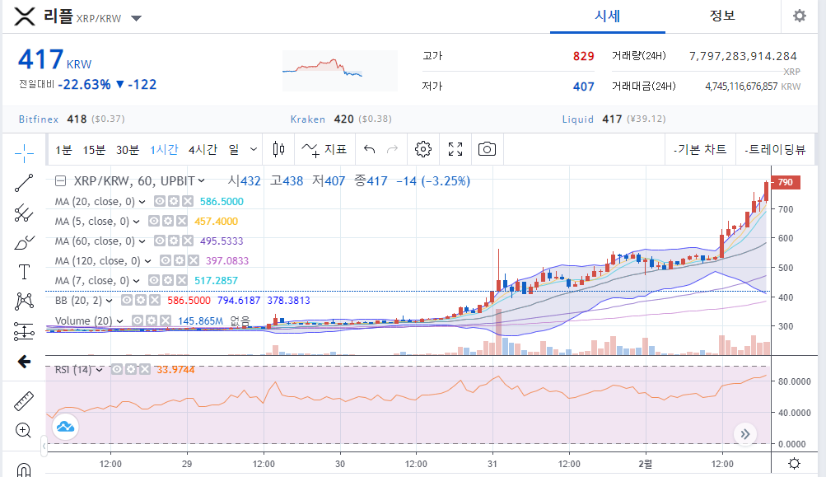The width and height of the screenshot is (826, 477).
Task: Hide the MA (7, close, 0) indicator
Action: tap(154, 280)
